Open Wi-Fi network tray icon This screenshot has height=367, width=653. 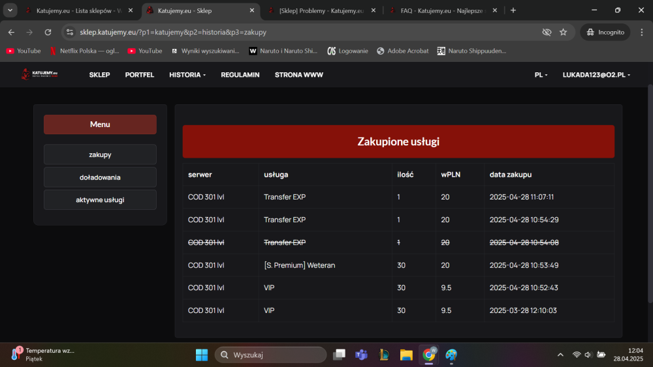577,355
